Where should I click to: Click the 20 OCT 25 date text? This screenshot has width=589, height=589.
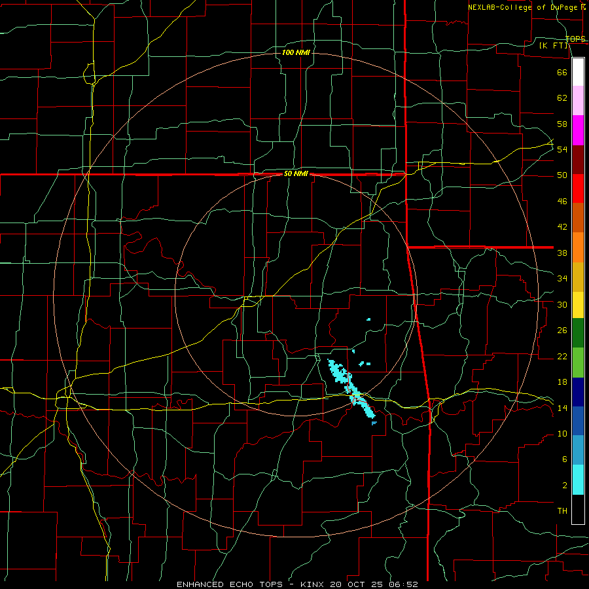pyautogui.click(x=357, y=584)
